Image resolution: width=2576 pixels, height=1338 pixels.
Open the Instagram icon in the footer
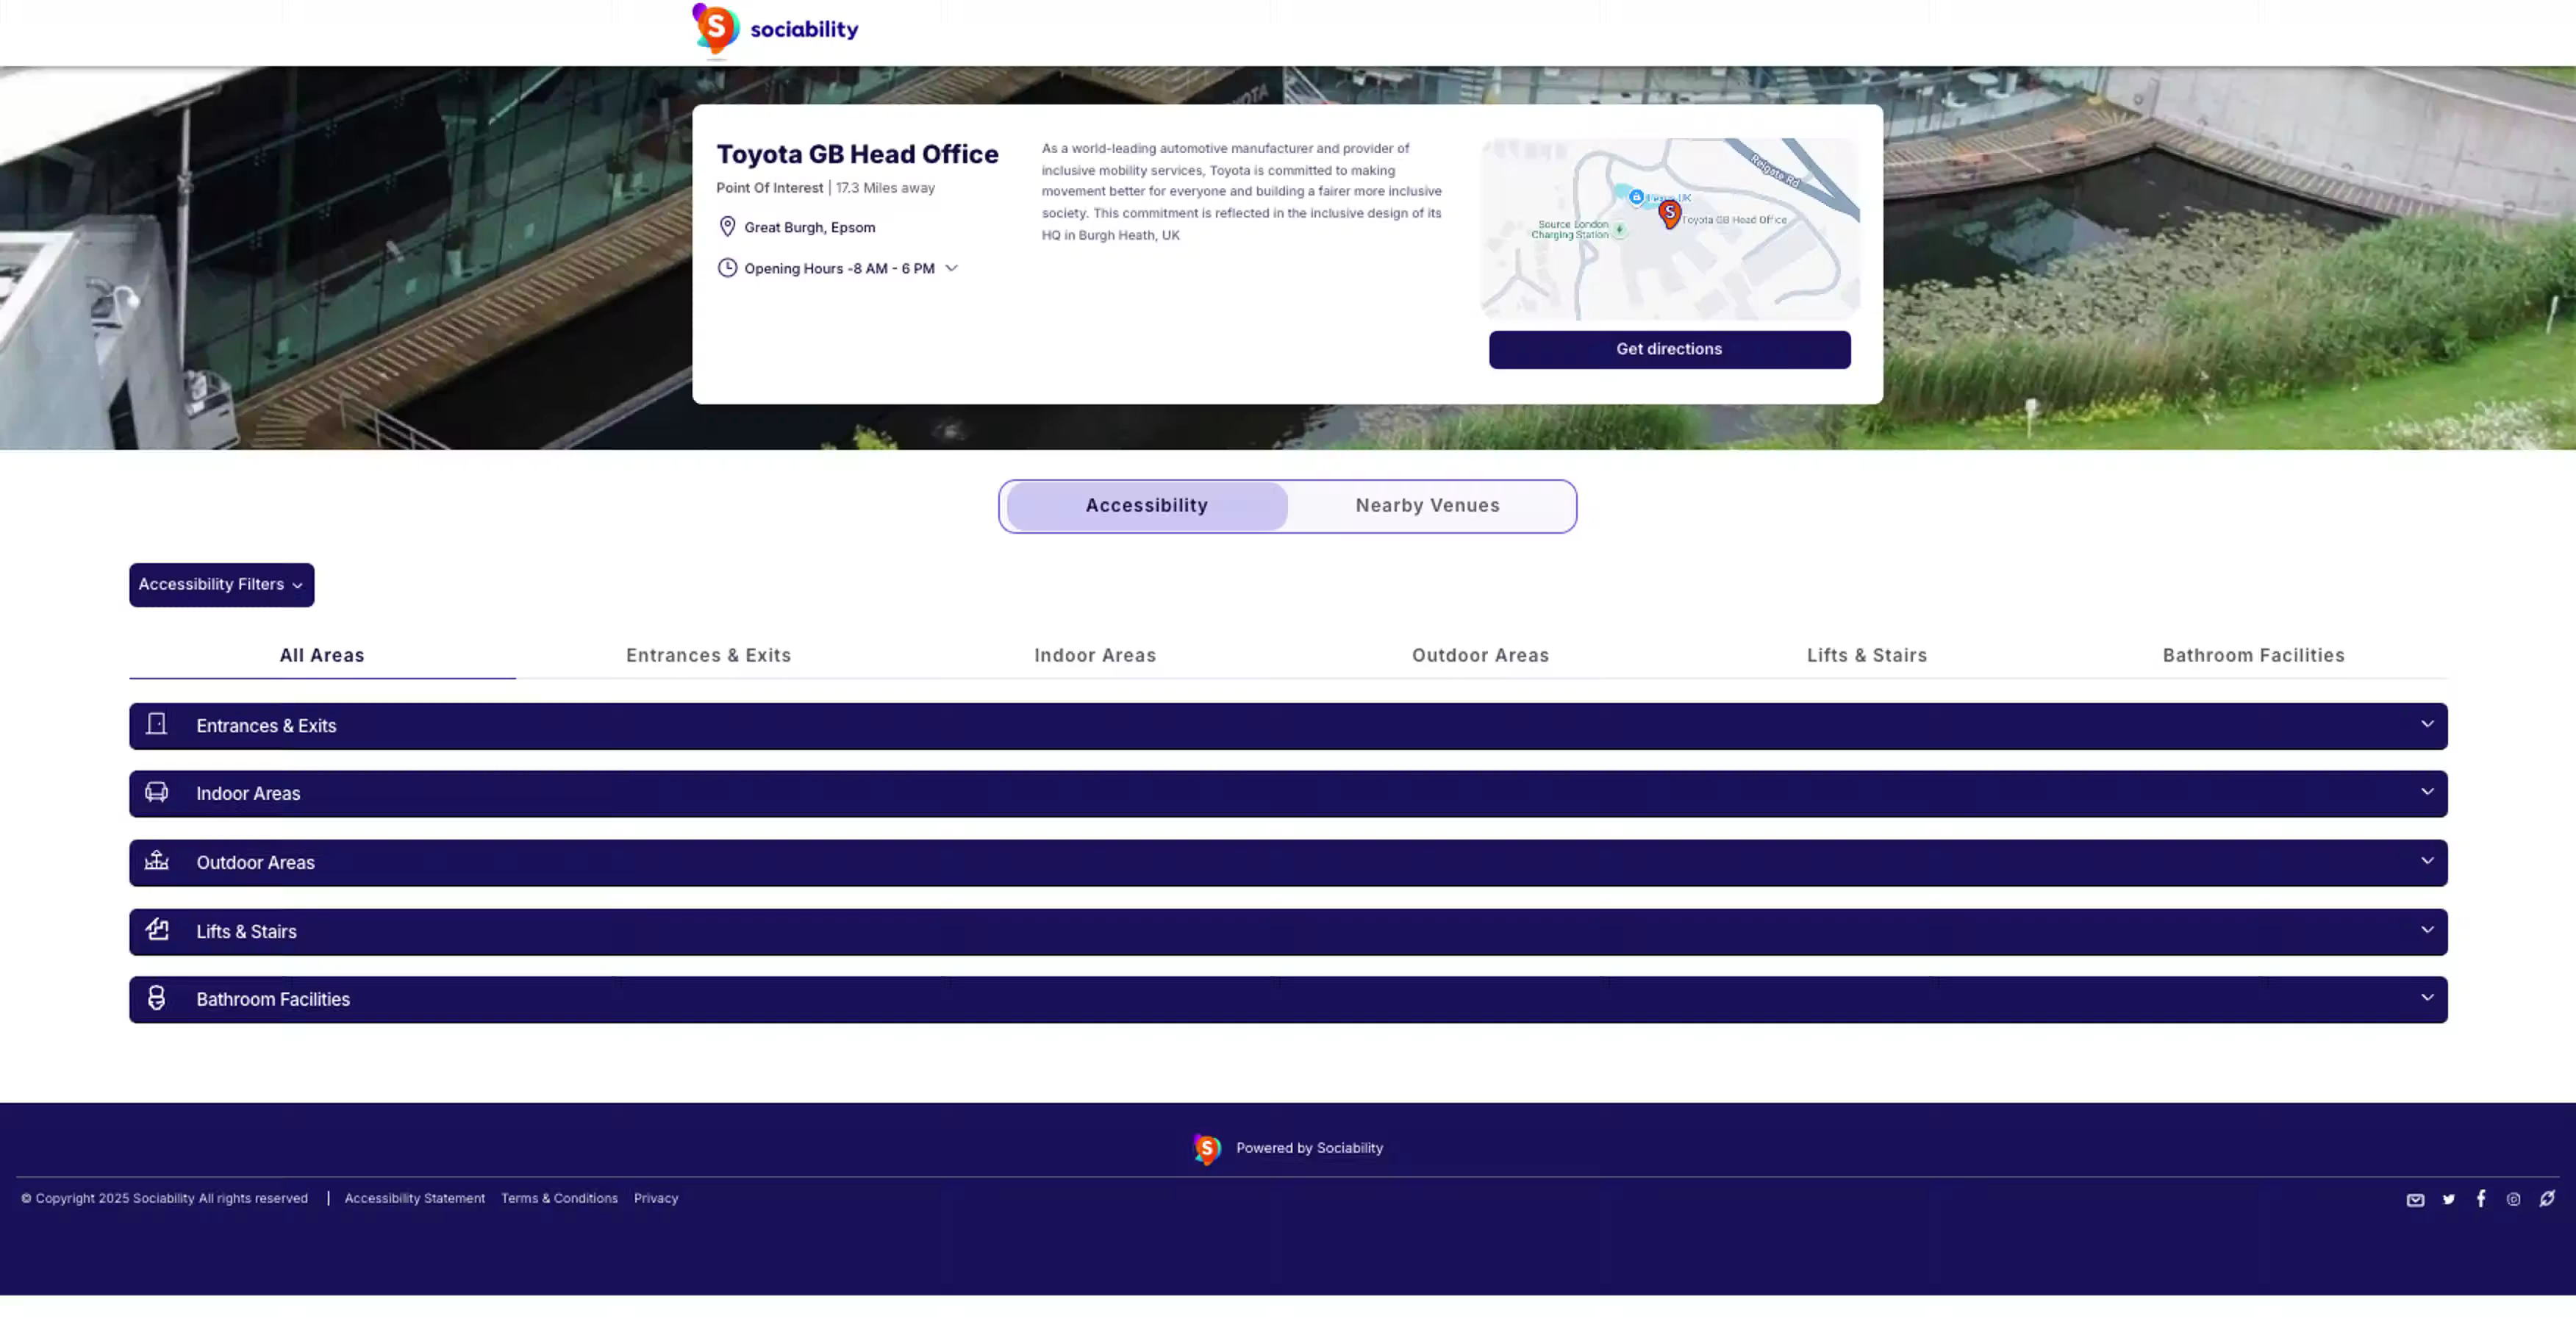coord(2513,1199)
